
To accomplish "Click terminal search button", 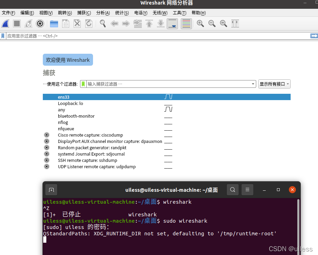I will tap(233, 190).
